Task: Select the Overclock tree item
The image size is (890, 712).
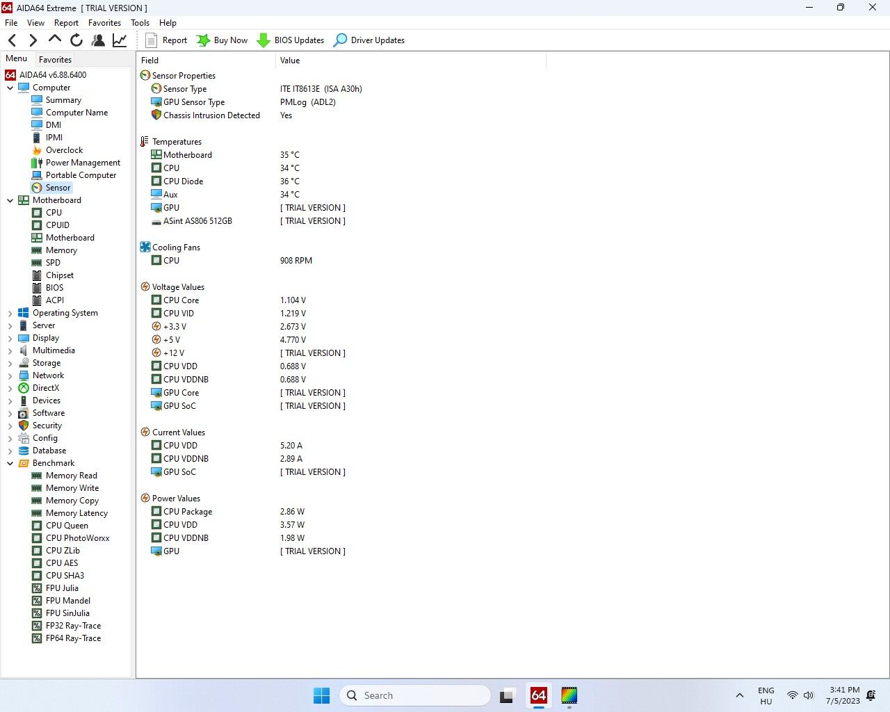Action: click(x=64, y=150)
